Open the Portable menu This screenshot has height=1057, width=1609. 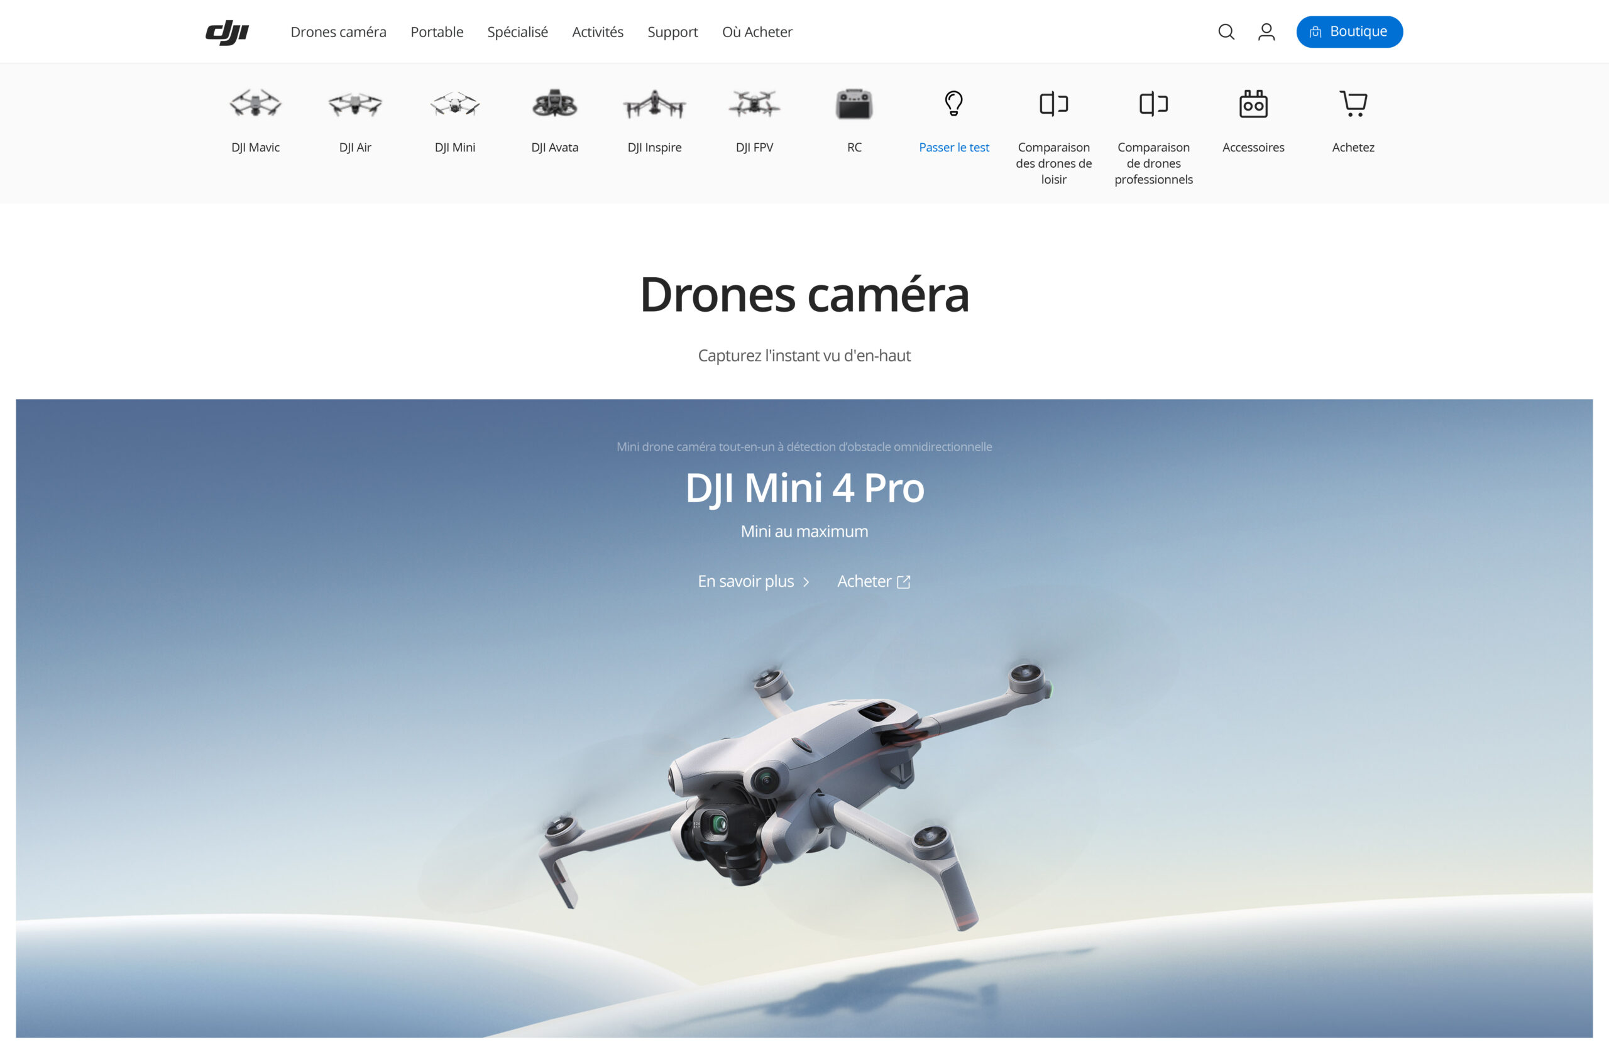point(437,32)
